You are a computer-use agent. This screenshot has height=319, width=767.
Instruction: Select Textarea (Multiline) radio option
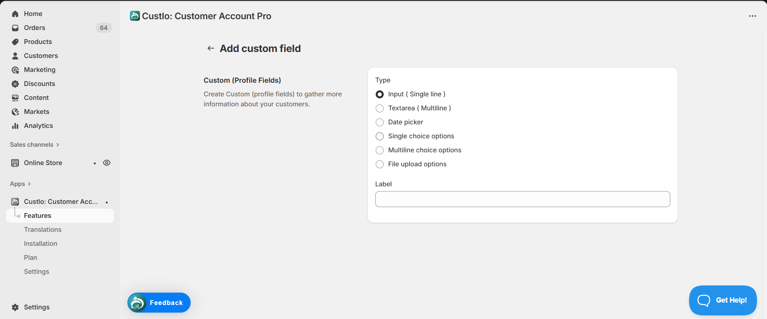(x=380, y=108)
